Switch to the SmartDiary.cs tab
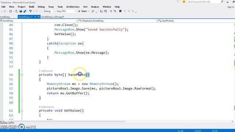This screenshot has height=132, width=235. pyautogui.click(x=25, y=17)
